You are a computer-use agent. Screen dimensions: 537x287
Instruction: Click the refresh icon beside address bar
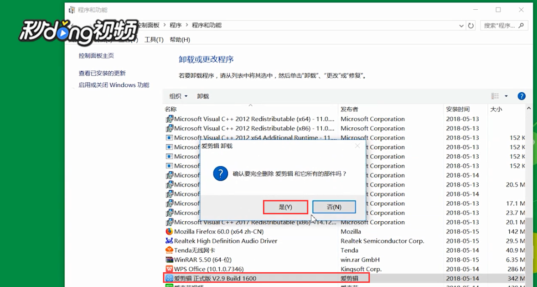pos(471,25)
